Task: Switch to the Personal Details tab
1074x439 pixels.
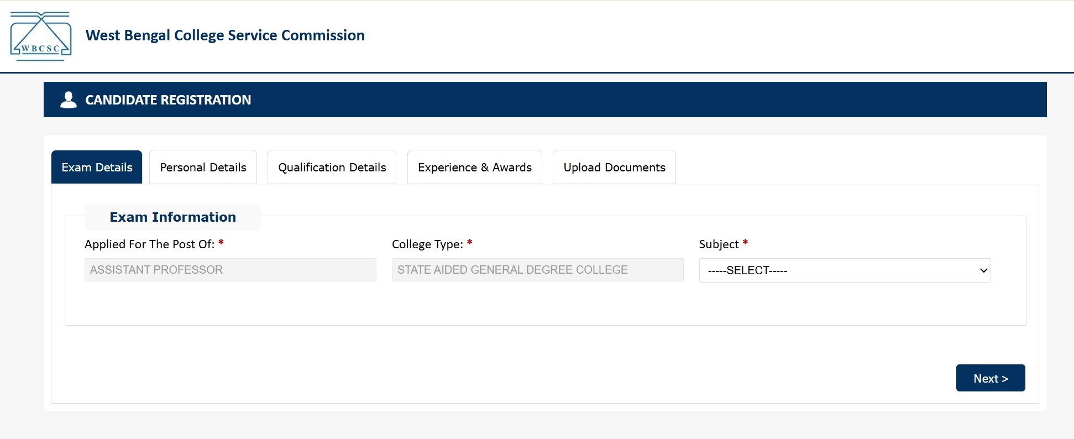Action: [x=202, y=167]
